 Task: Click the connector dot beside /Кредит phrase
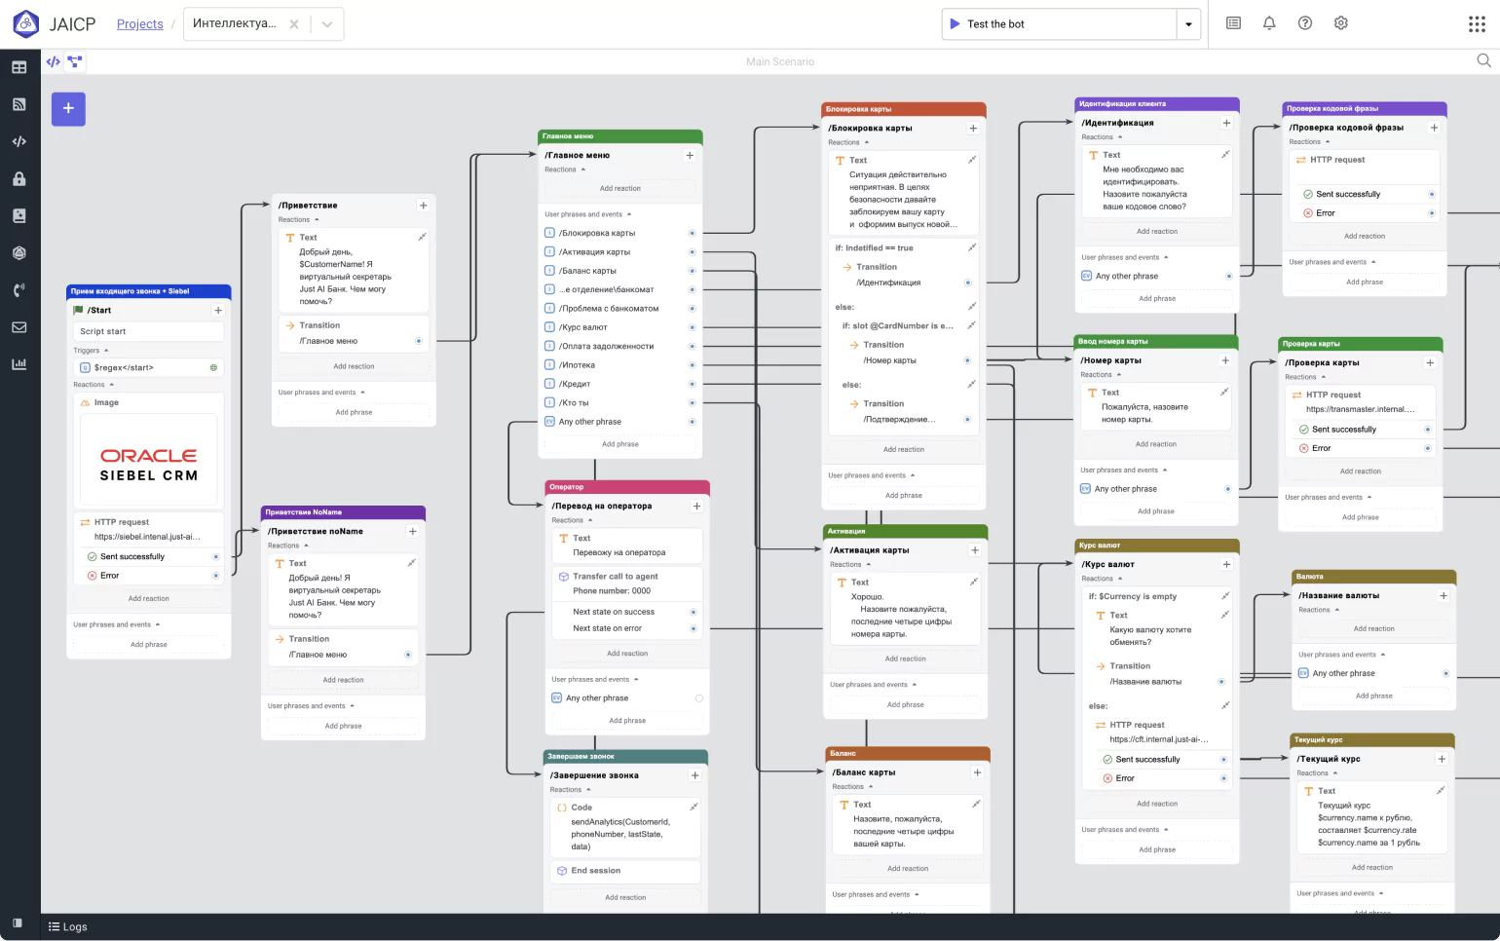[692, 384]
